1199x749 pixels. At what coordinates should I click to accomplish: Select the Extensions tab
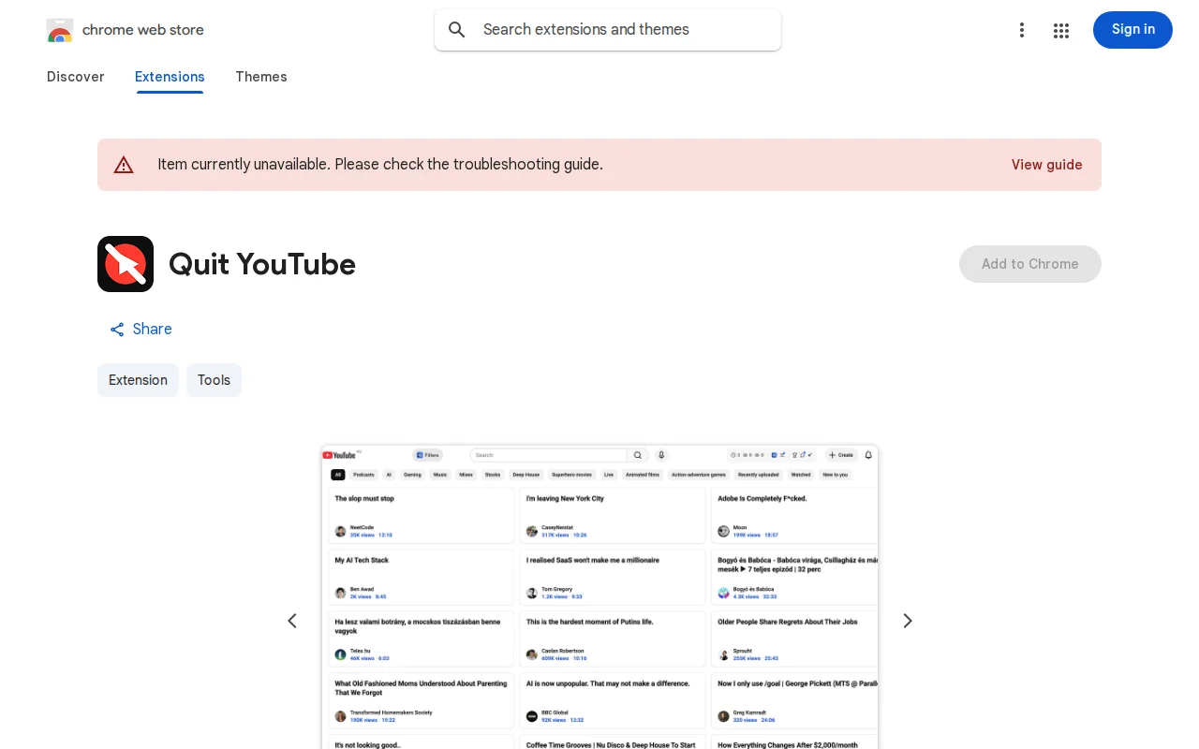pos(170,77)
